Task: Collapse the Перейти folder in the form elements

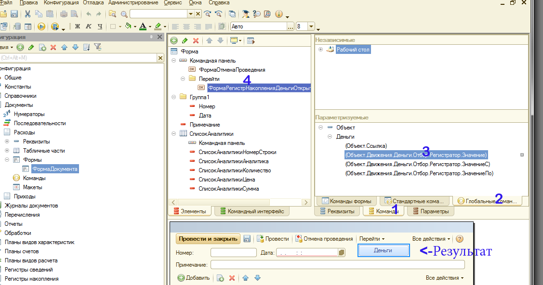Action: (x=183, y=79)
